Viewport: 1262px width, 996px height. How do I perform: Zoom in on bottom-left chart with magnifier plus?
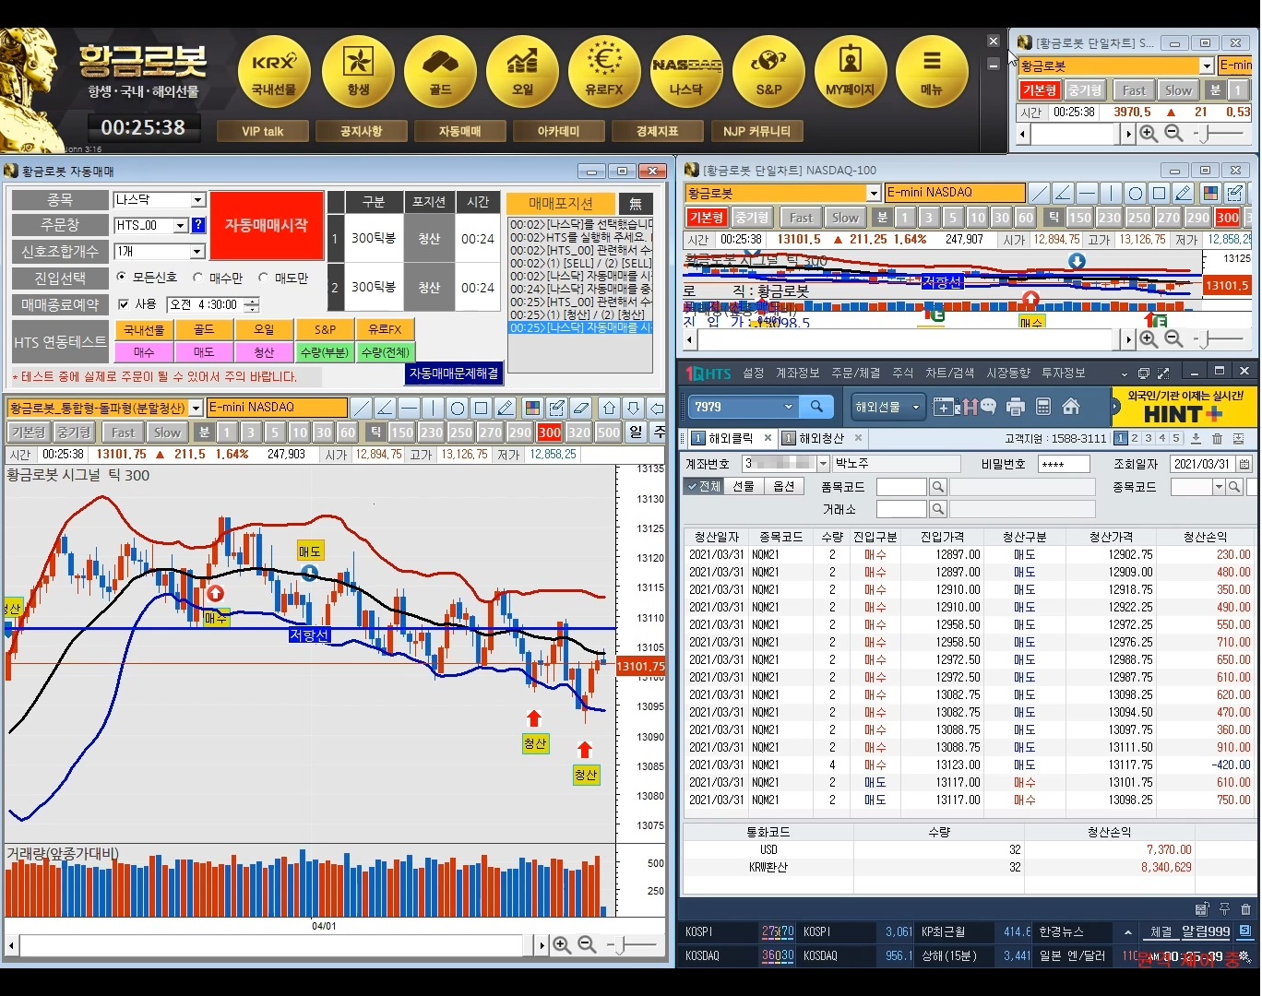[x=562, y=944]
